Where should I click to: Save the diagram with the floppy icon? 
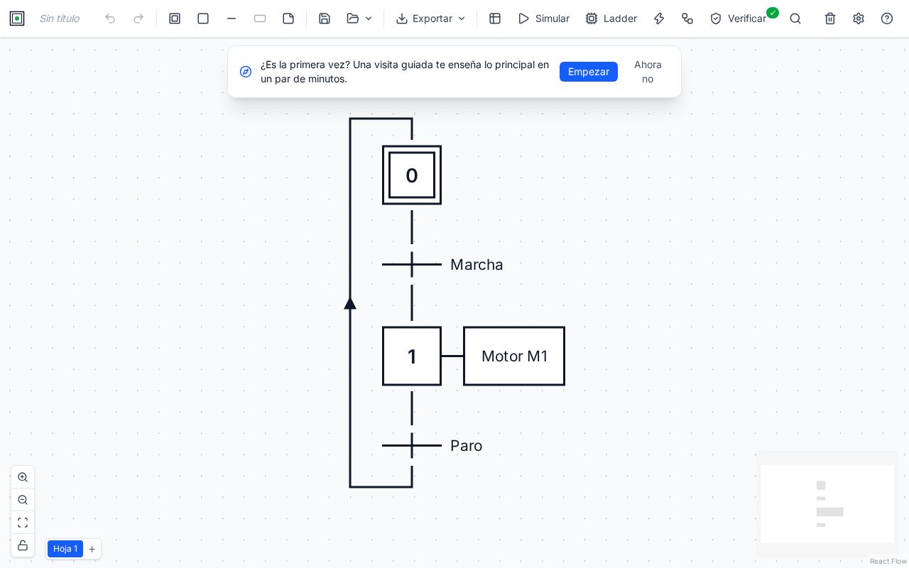[x=325, y=18]
